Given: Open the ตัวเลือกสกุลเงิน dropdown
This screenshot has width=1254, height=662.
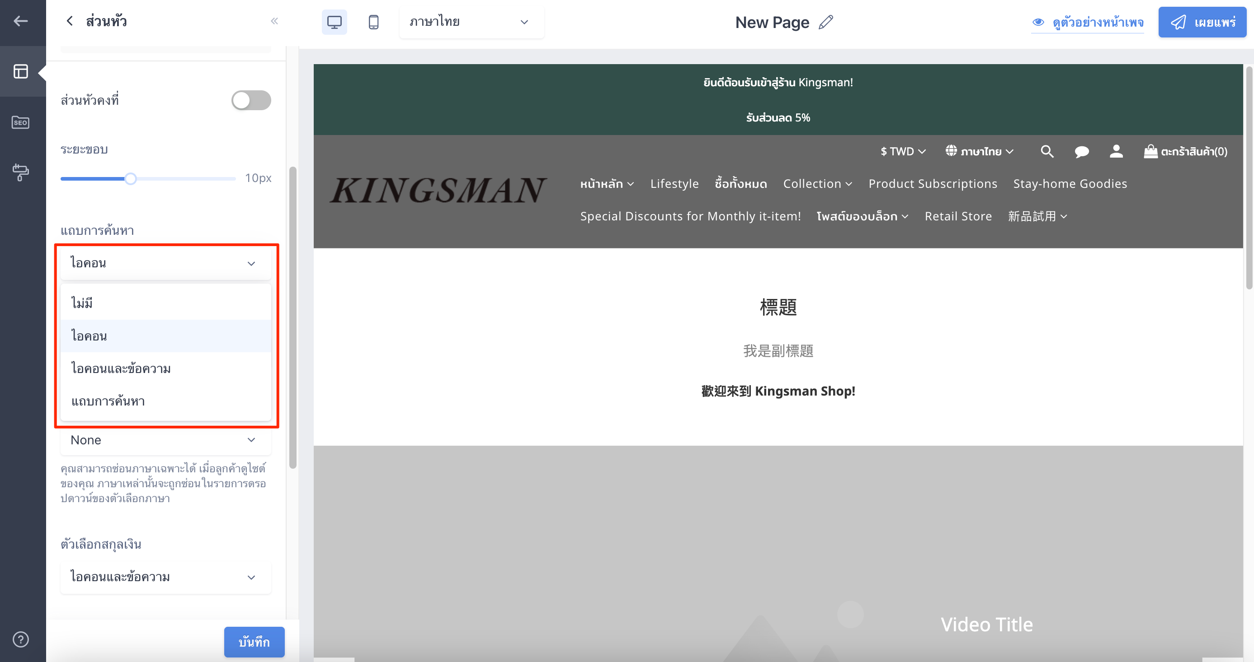Looking at the screenshot, I should pyautogui.click(x=165, y=578).
